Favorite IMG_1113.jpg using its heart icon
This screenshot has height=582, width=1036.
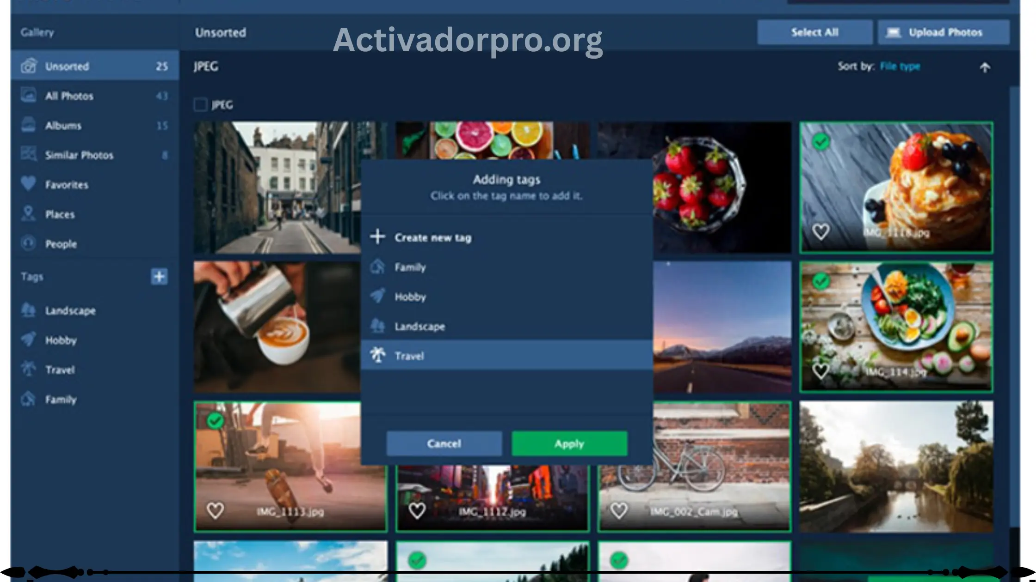click(x=216, y=510)
